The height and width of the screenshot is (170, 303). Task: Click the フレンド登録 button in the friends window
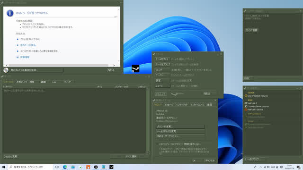coord(251,30)
